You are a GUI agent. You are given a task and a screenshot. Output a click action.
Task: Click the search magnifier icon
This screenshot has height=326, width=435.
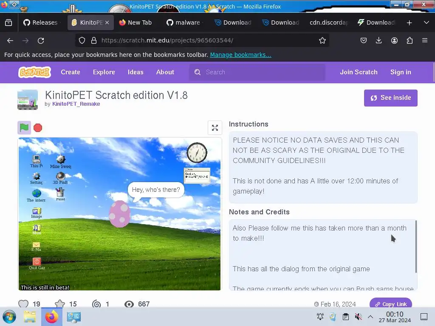[x=198, y=72]
